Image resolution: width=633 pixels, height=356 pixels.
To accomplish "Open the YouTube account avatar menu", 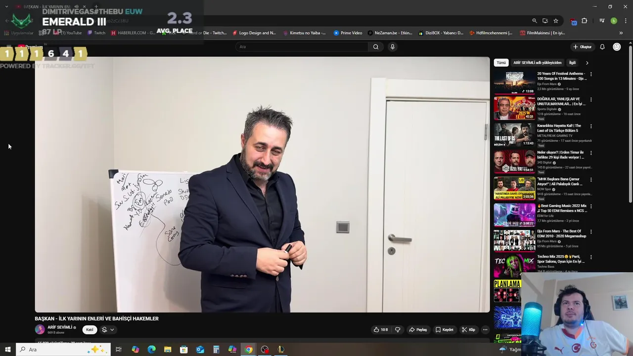I will click(x=617, y=47).
